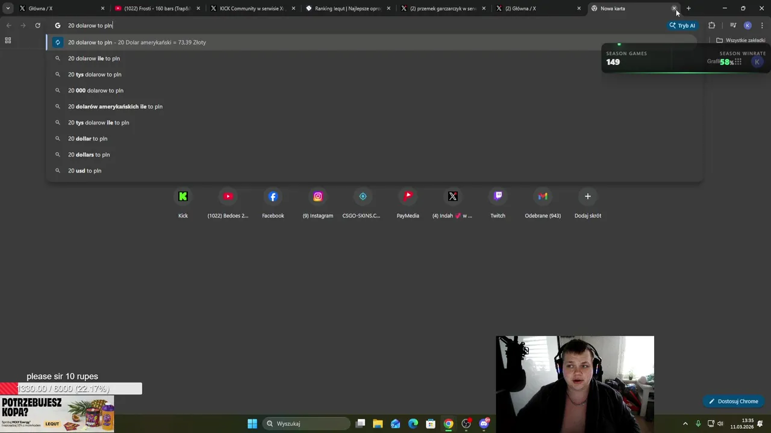Open the Windows Start button

point(252,423)
